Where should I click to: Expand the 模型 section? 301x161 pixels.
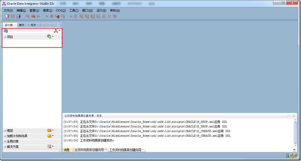click(5, 131)
